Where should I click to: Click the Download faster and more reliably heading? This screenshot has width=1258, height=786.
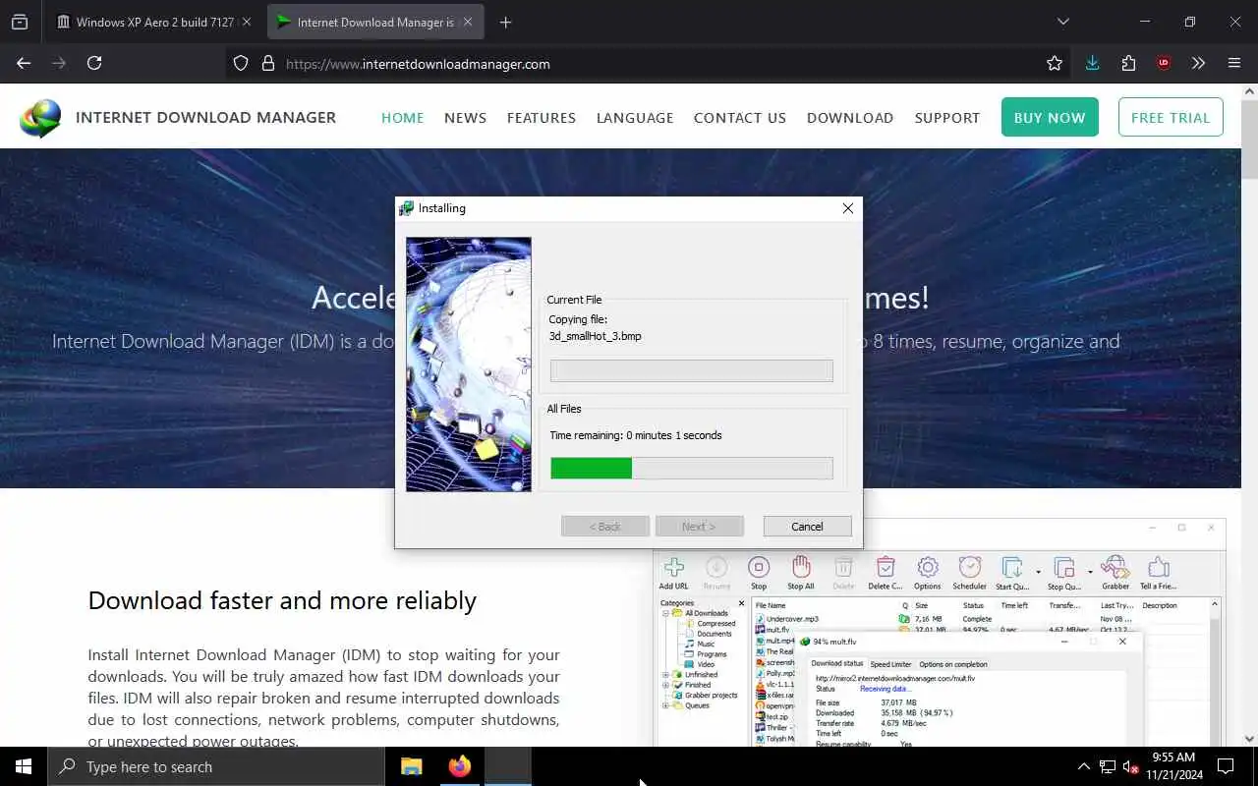click(282, 600)
